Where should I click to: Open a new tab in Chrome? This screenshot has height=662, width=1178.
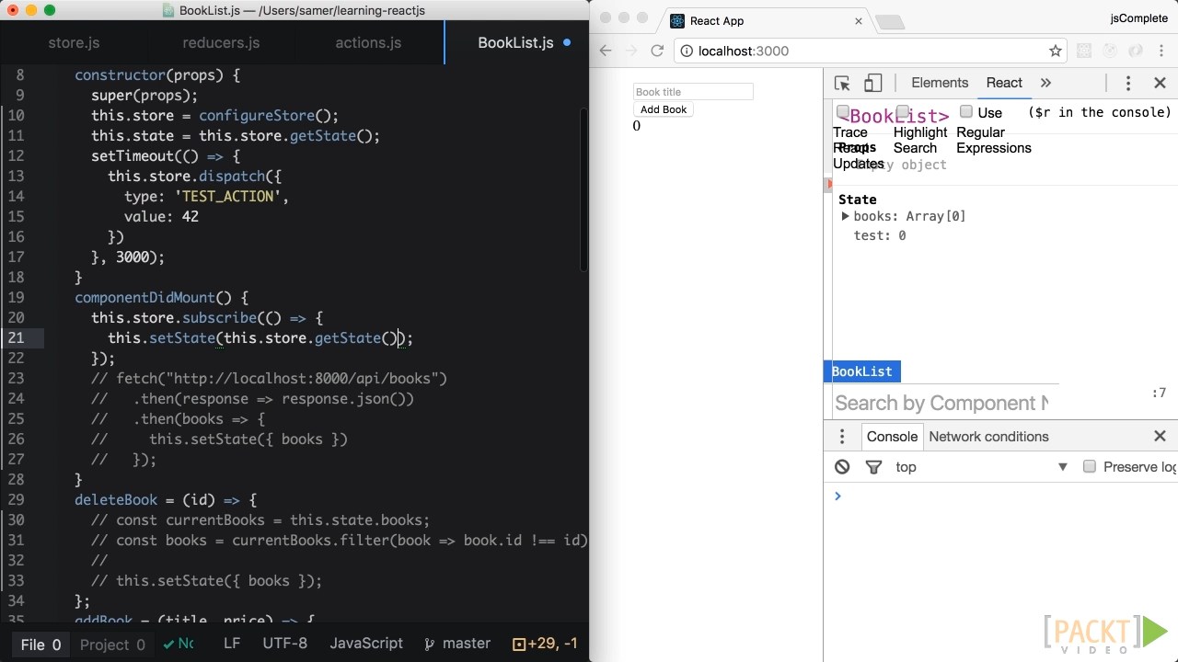click(x=889, y=22)
